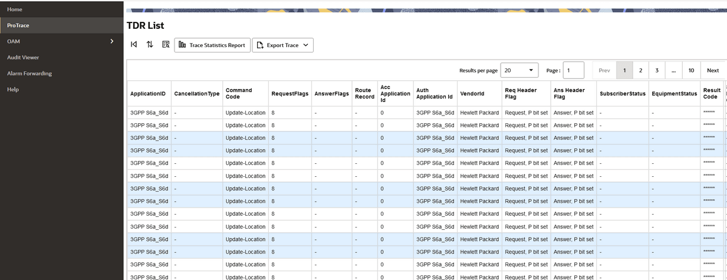
Task: Click the Page number input field
Action: [x=574, y=70]
